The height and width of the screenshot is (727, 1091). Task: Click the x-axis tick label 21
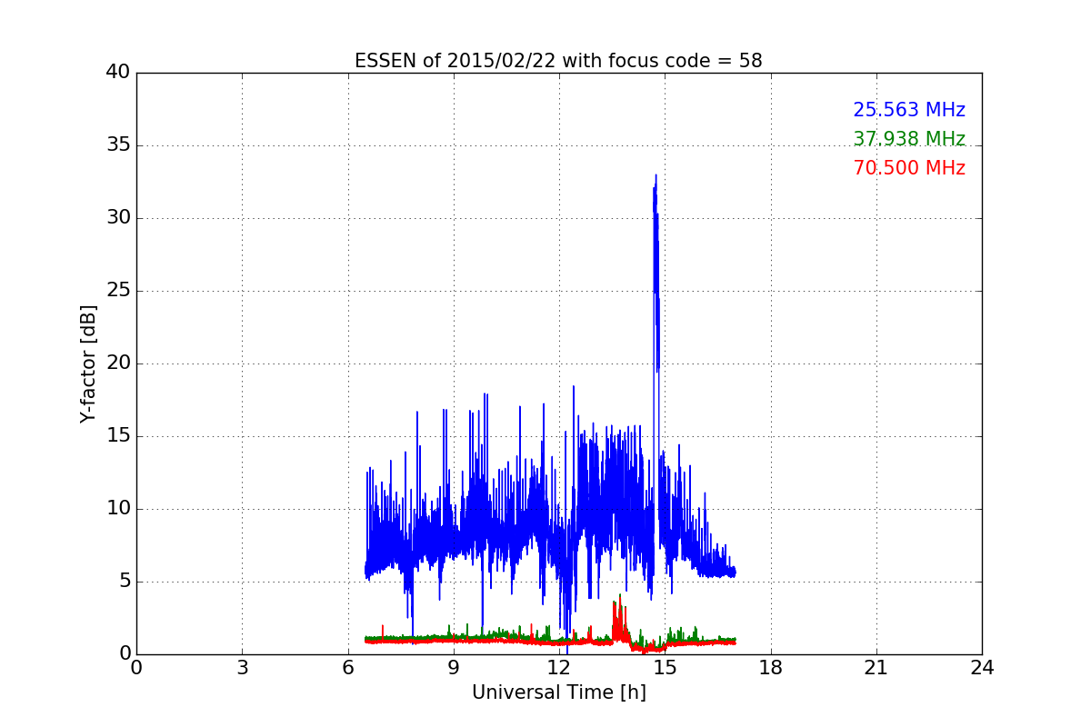coord(876,667)
